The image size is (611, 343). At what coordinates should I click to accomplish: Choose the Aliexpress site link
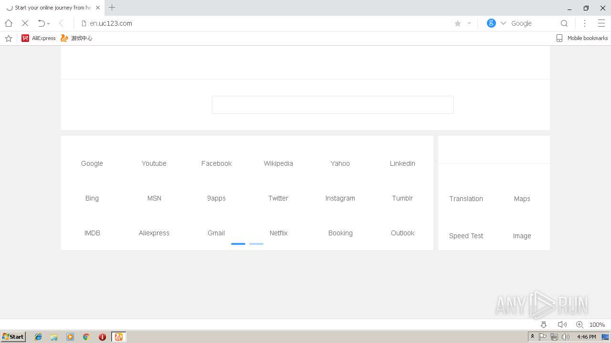[x=154, y=233]
